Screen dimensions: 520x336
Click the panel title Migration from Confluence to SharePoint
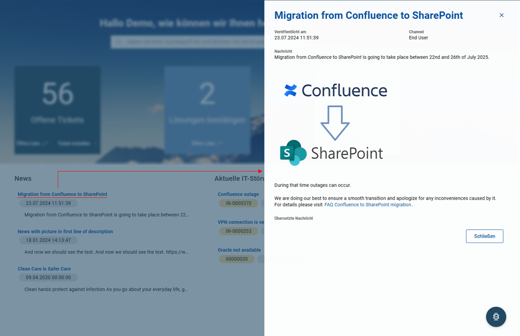tap(369, 15)
